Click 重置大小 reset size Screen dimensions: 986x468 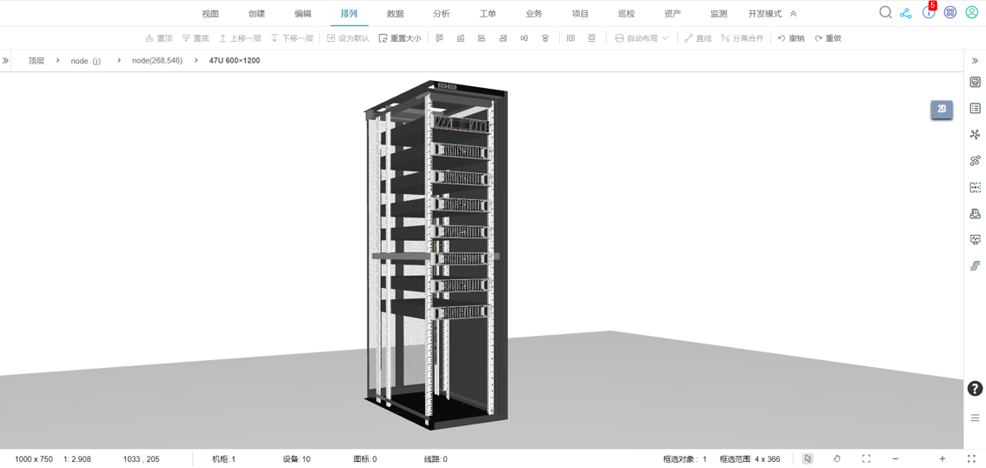[400, 38]
